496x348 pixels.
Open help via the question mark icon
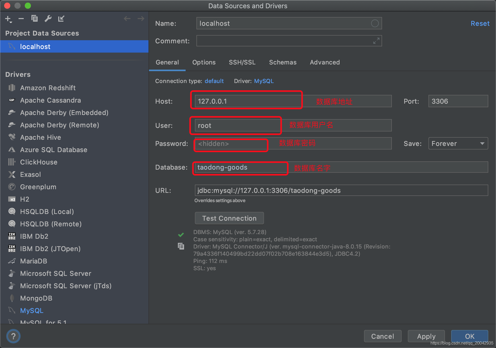coord(13,336)
